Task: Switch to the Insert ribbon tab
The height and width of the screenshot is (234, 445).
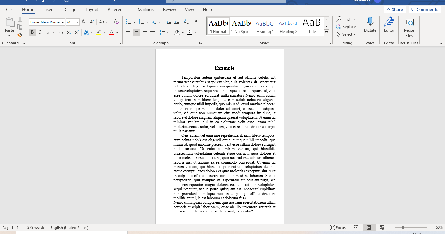Action: [48, 10]
